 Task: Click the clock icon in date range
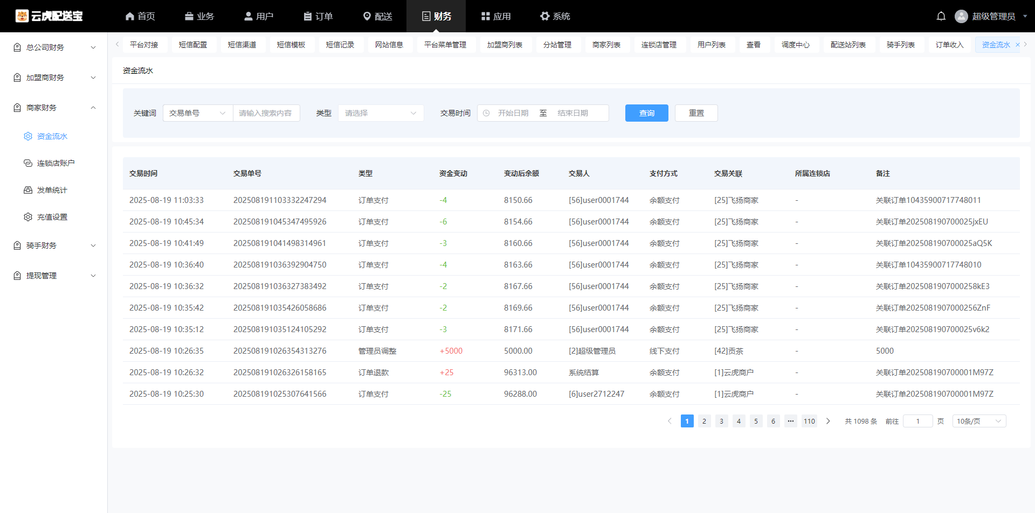click(486, 113)
